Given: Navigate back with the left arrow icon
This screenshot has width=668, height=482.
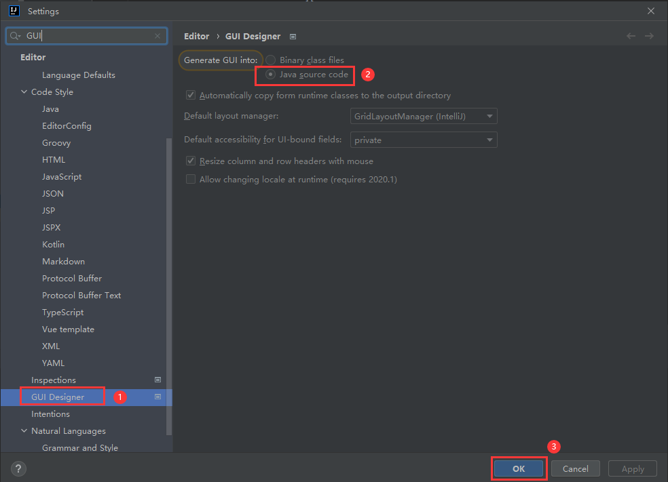Looking at the screenshot, I should point(631,36).
